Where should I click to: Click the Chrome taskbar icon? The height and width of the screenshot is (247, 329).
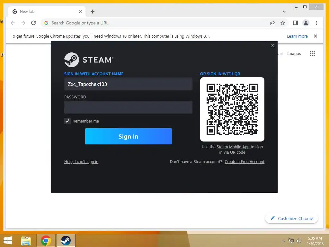point(46,241)
